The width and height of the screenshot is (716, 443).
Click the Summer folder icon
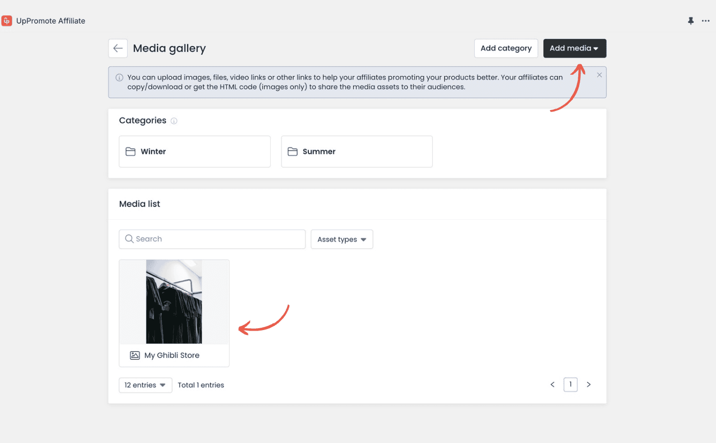click(x=293, y=151)
